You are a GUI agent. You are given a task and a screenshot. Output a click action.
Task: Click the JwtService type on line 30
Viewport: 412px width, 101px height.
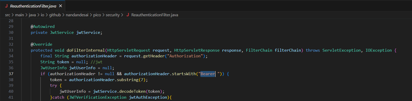coord(62,33)
